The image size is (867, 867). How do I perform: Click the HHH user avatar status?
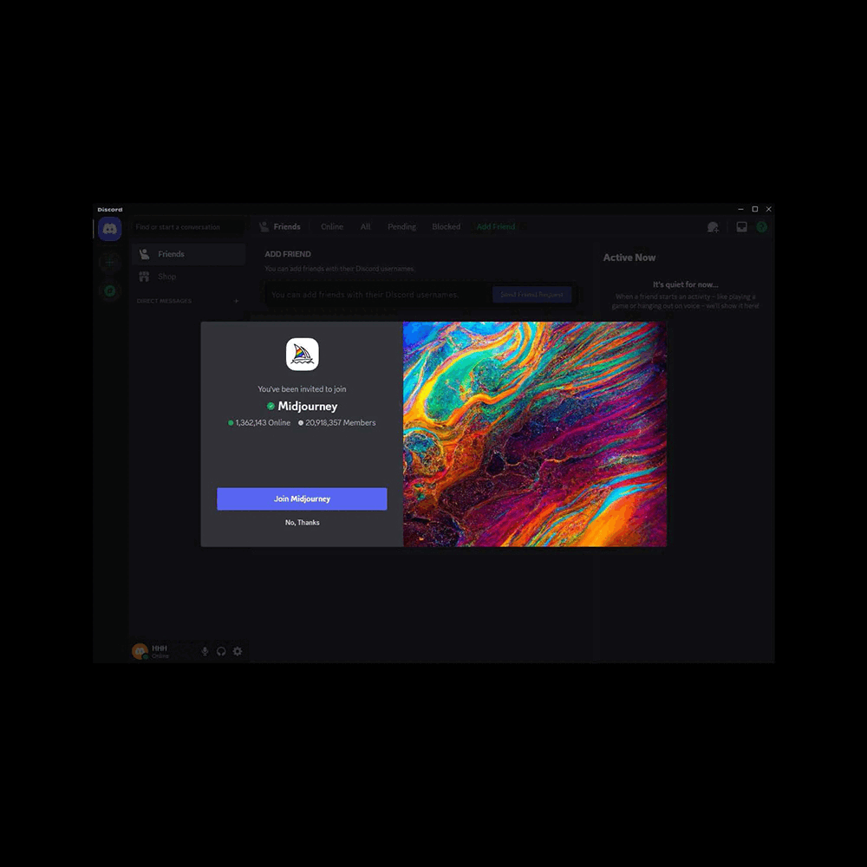[x=140, y=651]
